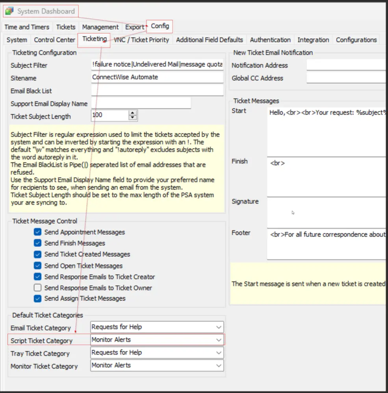Click the "Email Black List" label
This screenshot has height=393, width=388.
[x=31, y=91]
